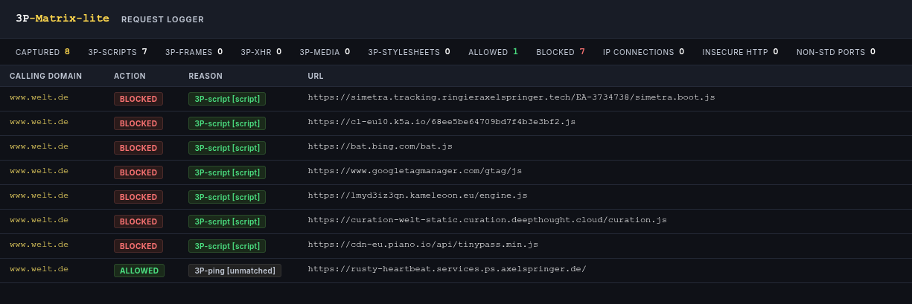Click www.welt.de in the kameleoon row
The width and height of the screenshot is (912, 304).
click(x=39, y=195)
